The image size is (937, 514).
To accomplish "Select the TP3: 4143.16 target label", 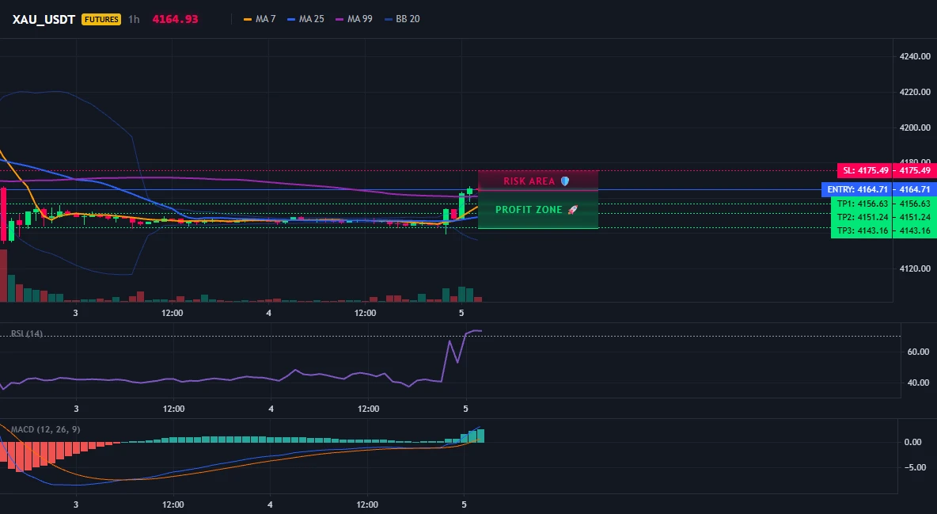I will click(x=862, y=231).
